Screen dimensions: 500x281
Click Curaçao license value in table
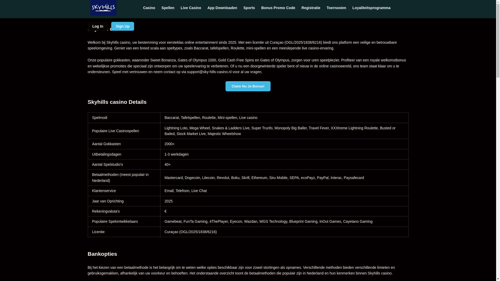(x=284, y=232)
